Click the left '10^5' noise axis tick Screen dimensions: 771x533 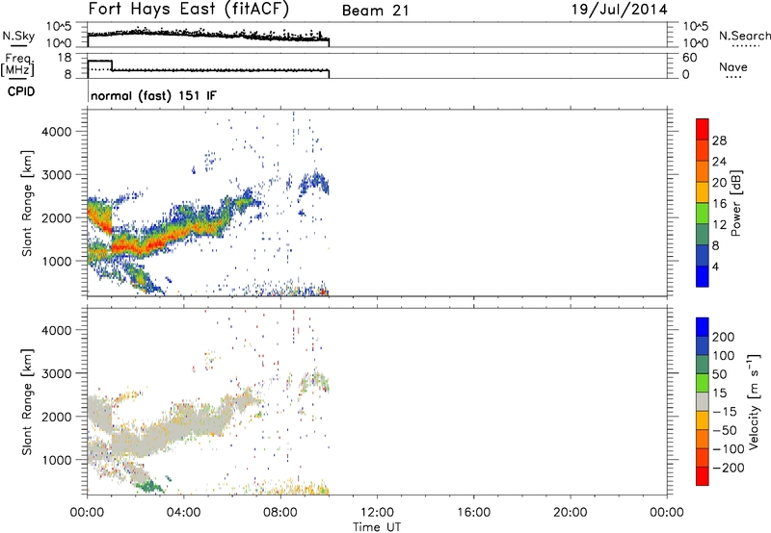coord(59,27)
